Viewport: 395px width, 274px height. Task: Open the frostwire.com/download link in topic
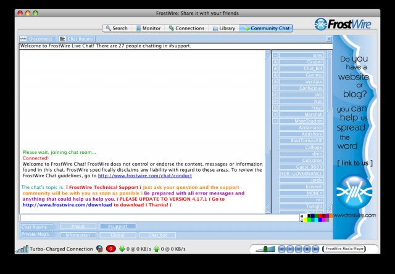pyautogui.click(x=67, y=205)
